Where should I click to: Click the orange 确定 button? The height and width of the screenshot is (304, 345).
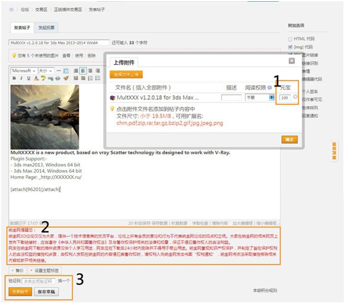tap(289, 140)
